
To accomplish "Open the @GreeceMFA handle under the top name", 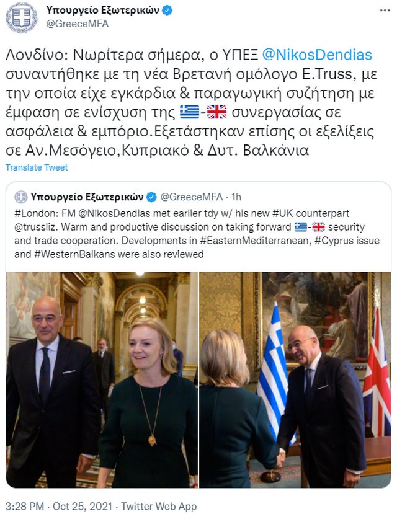I will click(x=78, y=24).
